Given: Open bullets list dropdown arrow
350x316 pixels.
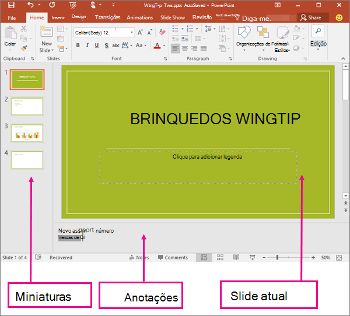Looking at the screenshot, I should click(x=183, y=29).
